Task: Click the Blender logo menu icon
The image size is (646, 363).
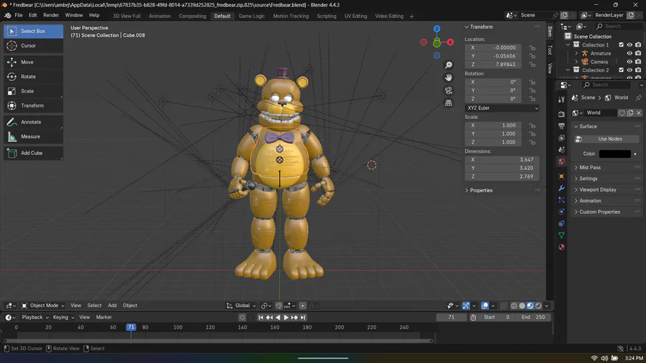Action: [7, 15]
